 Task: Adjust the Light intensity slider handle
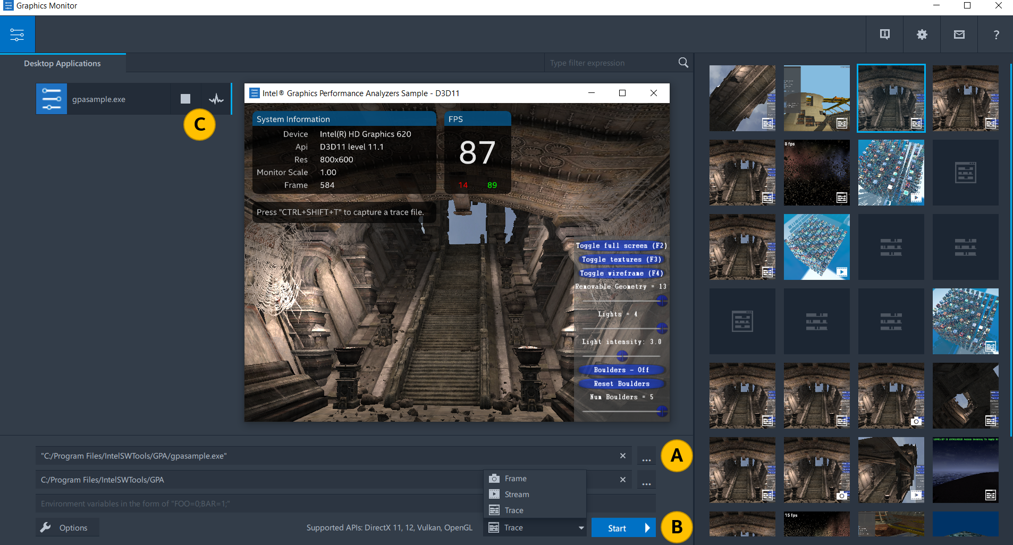click(622, 355)
